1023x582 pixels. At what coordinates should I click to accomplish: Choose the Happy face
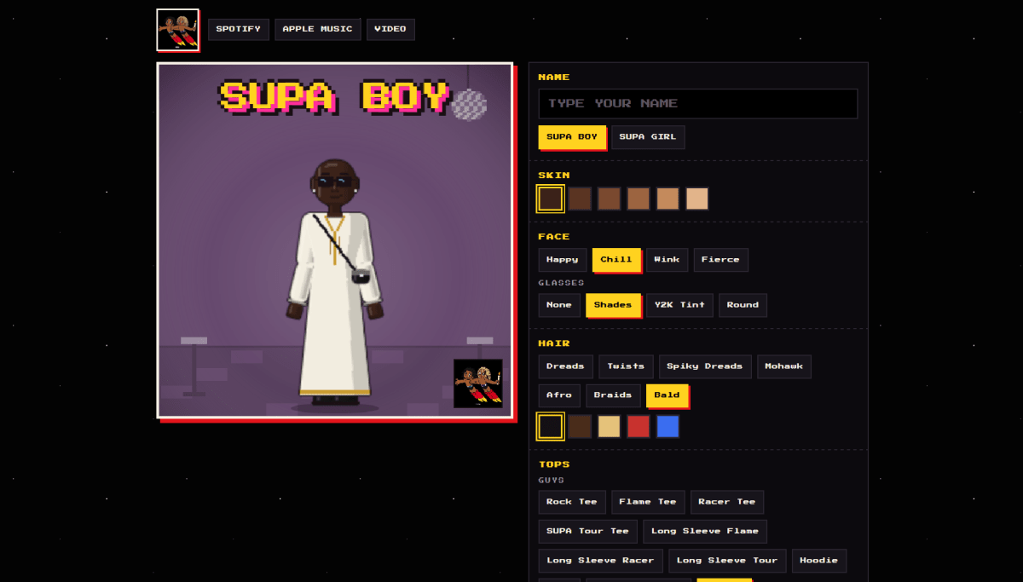click(x=563, y=260)
